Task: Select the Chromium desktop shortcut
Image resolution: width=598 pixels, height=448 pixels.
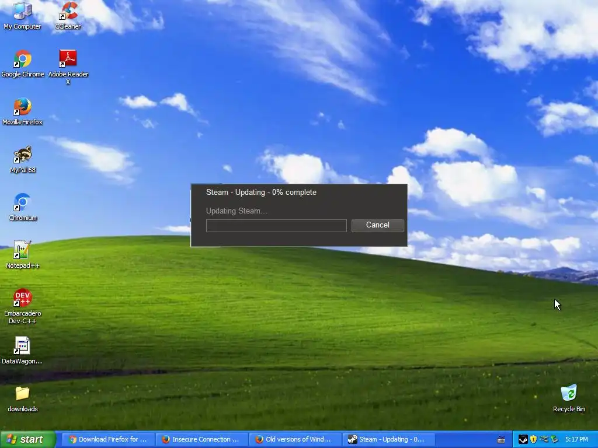Action: [x=23, y=208]
